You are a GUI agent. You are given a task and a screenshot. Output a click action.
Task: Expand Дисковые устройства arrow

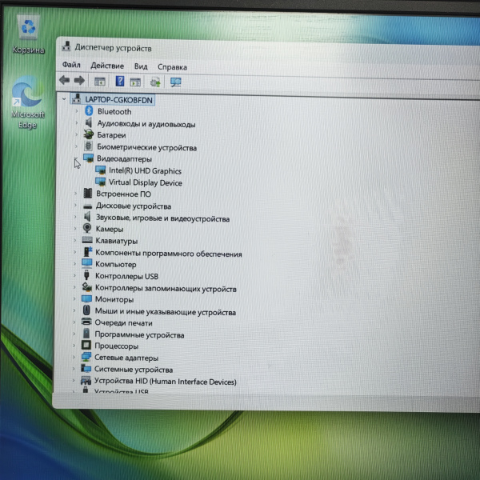coord(75,205)
